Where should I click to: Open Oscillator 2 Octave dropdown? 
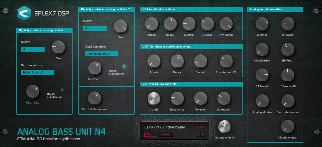(x=95, y=28)
